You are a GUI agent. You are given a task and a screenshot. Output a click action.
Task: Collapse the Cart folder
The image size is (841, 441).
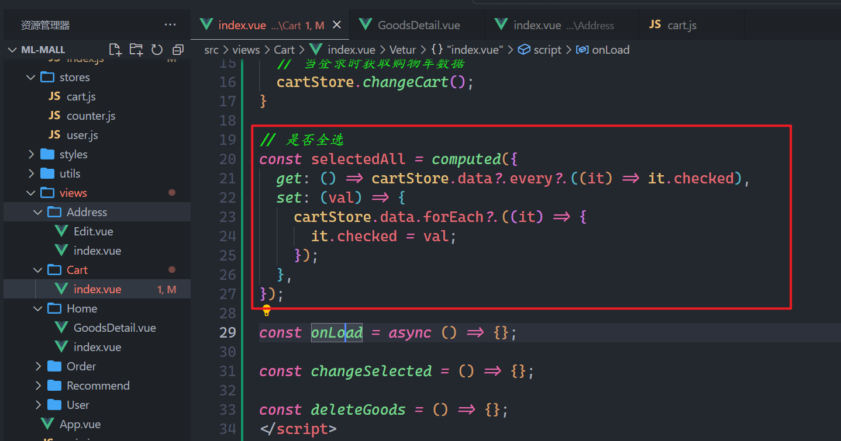coord(38,270)
